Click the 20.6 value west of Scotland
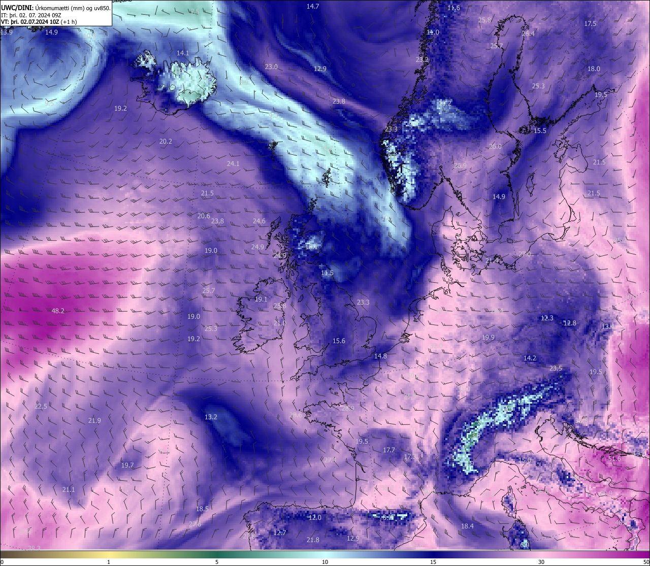 coord(204,216)
